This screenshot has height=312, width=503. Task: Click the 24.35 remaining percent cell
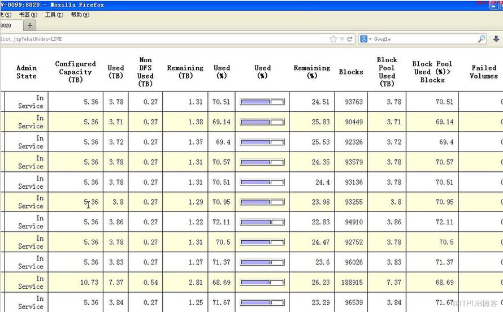click(x=312, y=162)
